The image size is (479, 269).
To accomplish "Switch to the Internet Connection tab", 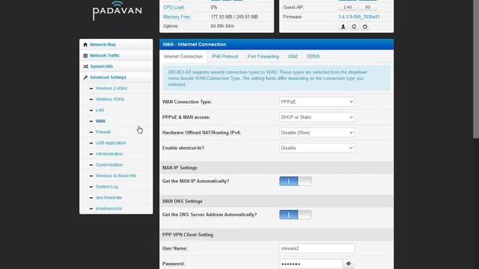I will pos(183,57).
